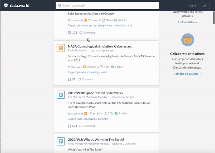215x153 pixels.
Task: Click projects icon beside 122 projects
Action: [x=85, y=113]
